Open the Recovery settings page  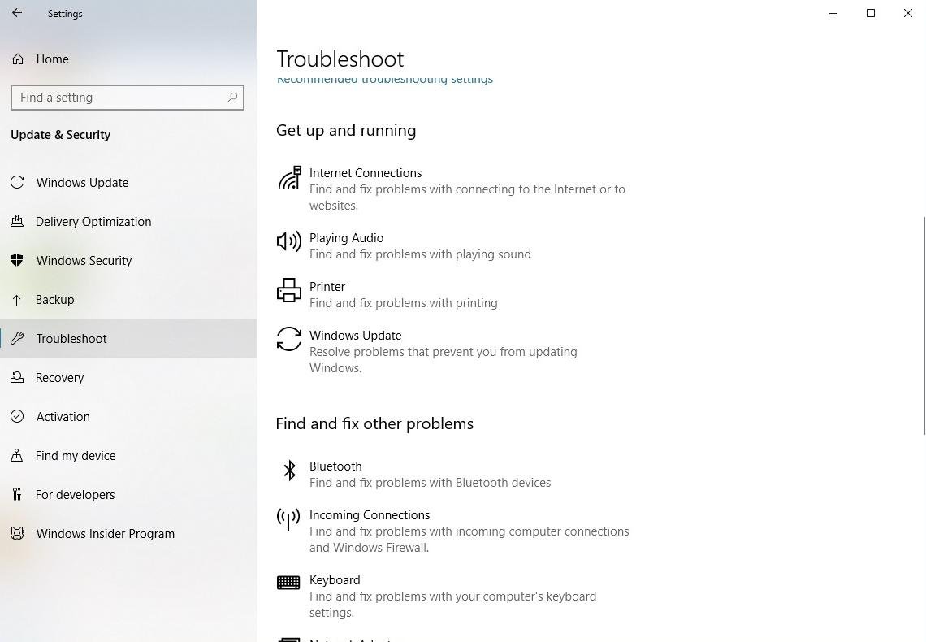(x=59, y=378)
